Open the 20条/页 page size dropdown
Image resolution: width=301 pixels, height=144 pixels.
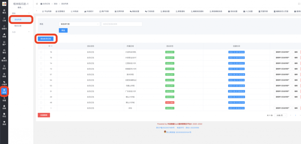[281, 115]
